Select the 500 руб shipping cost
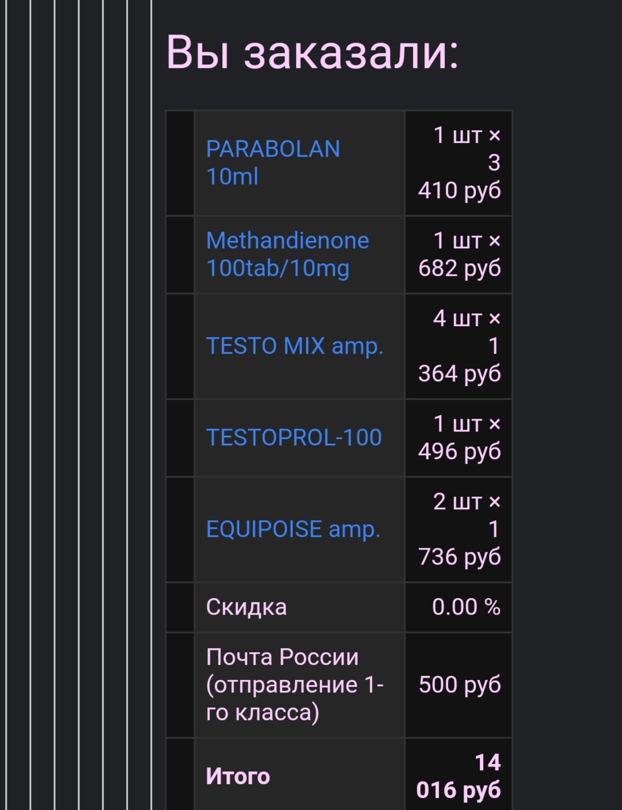The image size is (622, 810). pos(460,685)
